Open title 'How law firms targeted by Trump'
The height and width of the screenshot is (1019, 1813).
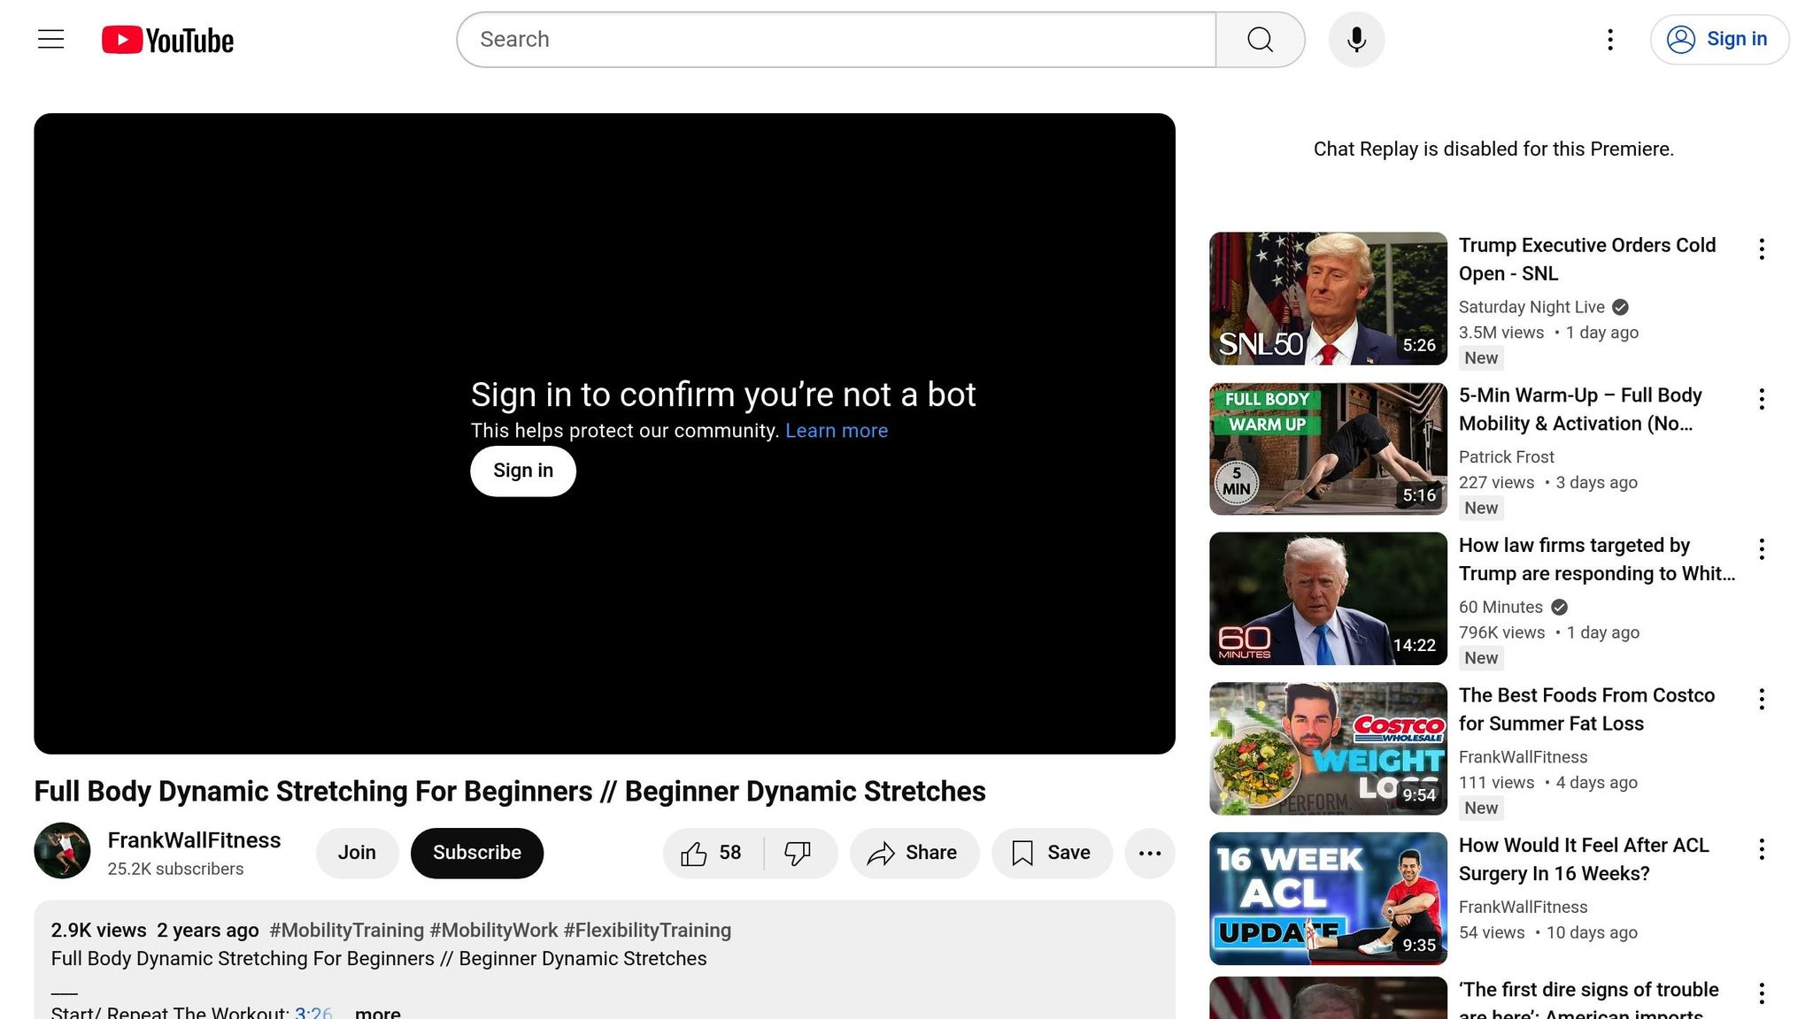(1597, 559)
